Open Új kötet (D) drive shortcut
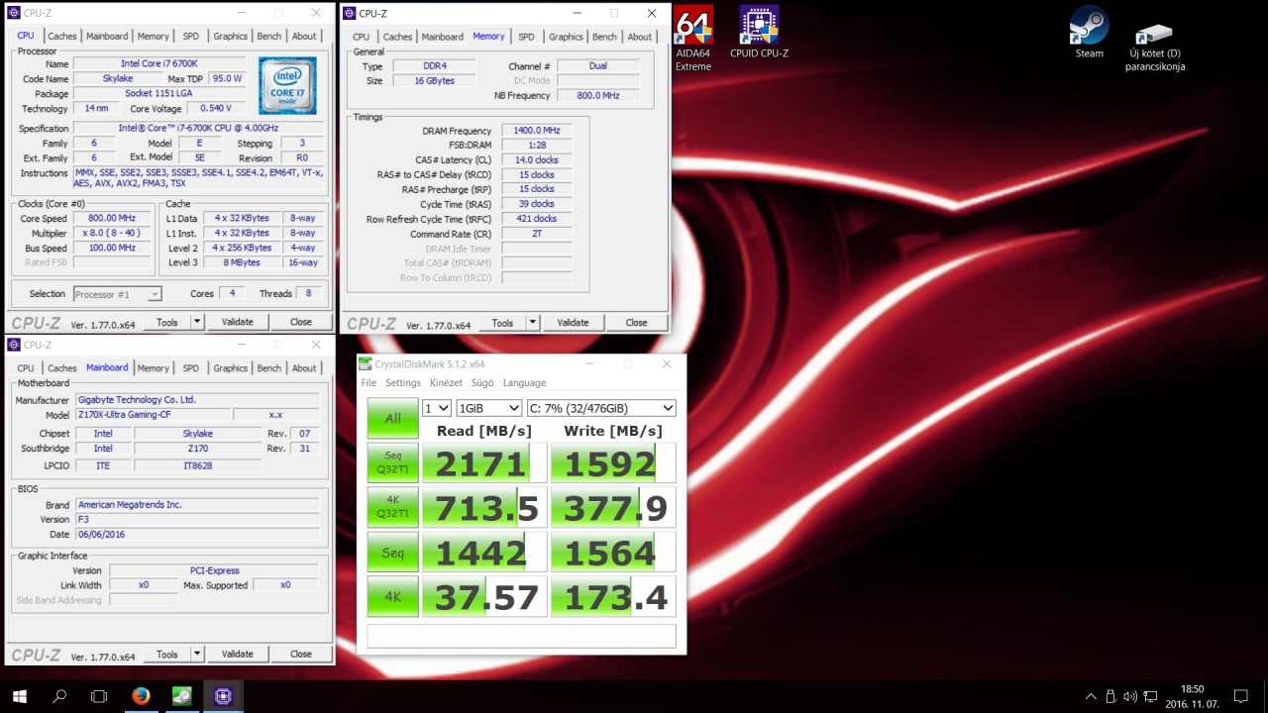The height and width of the screenshot is (713, 1268). click(x=1155, y=46)
